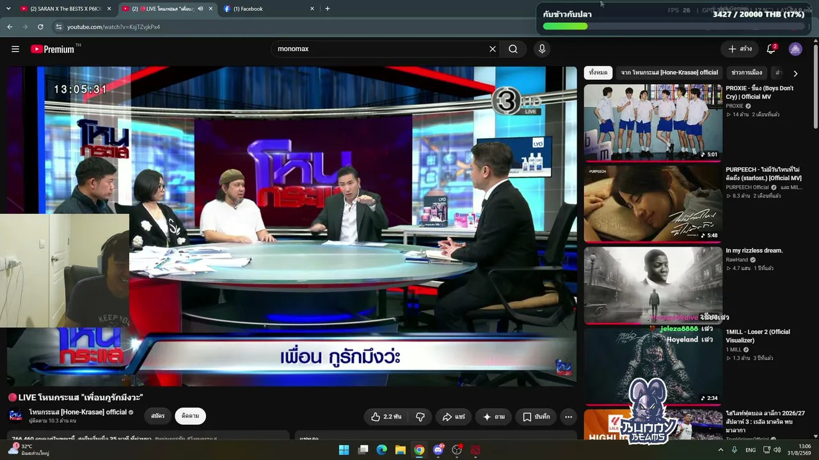Open the volume speaker icon in system tray
Viewport: 819px width, 460px height.
[777, 450]
